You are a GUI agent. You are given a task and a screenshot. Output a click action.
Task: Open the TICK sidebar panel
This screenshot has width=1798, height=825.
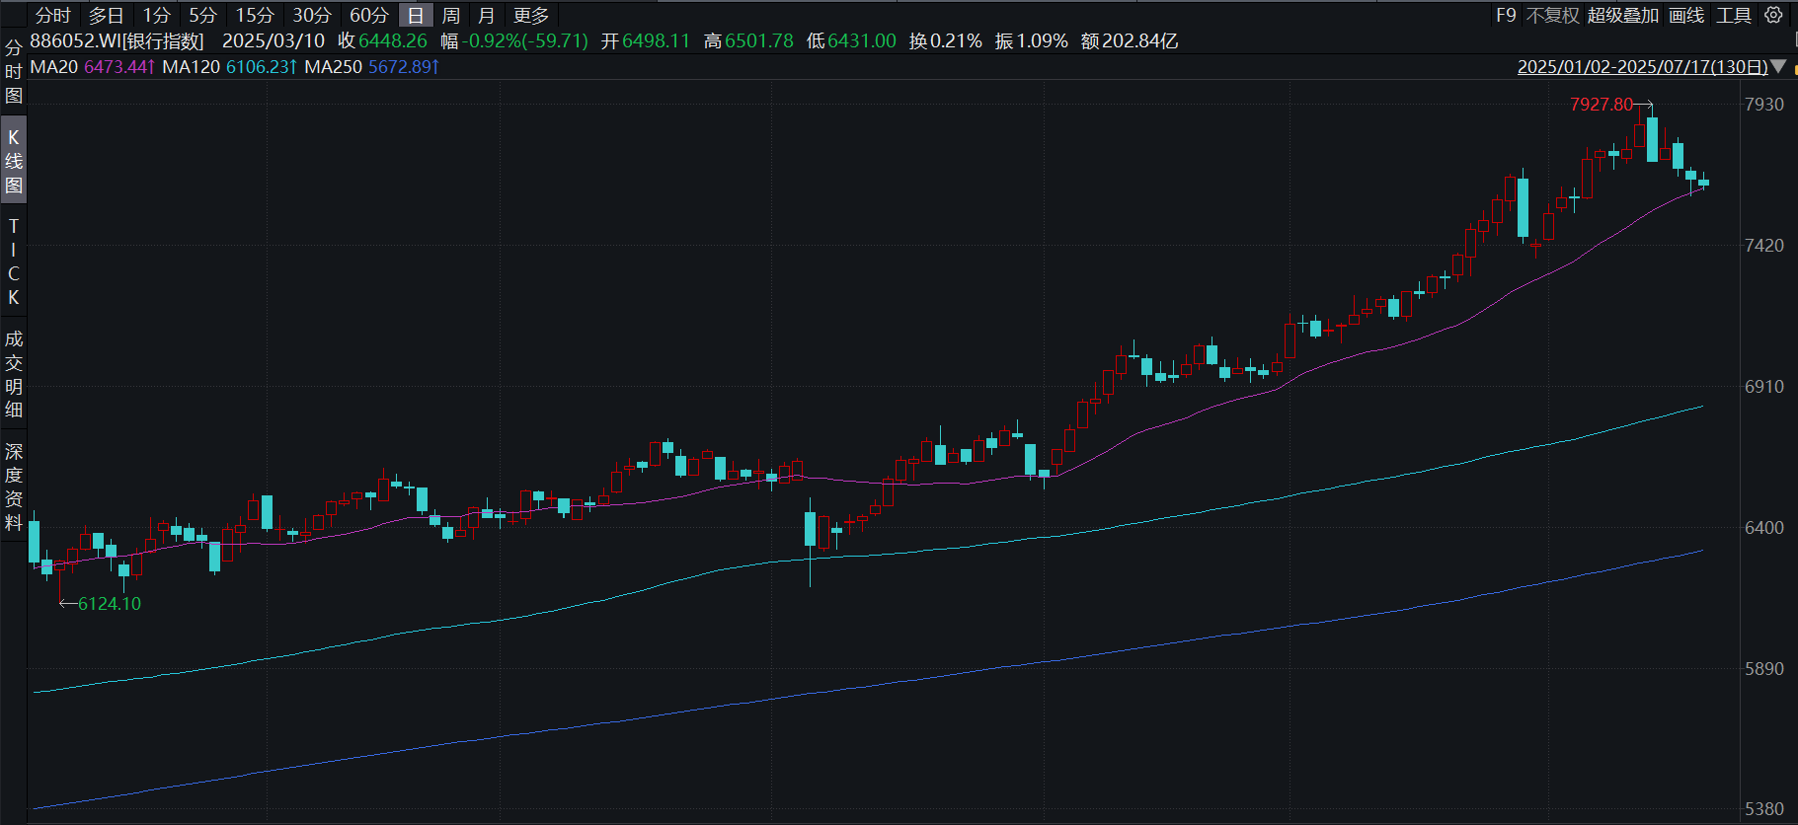pos(14,262)
